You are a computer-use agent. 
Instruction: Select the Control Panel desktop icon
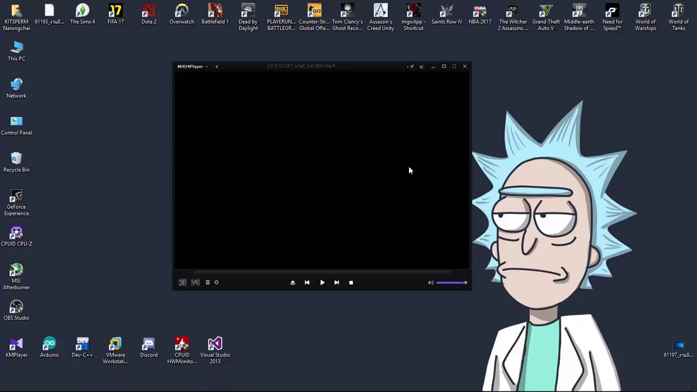point(16,125)
